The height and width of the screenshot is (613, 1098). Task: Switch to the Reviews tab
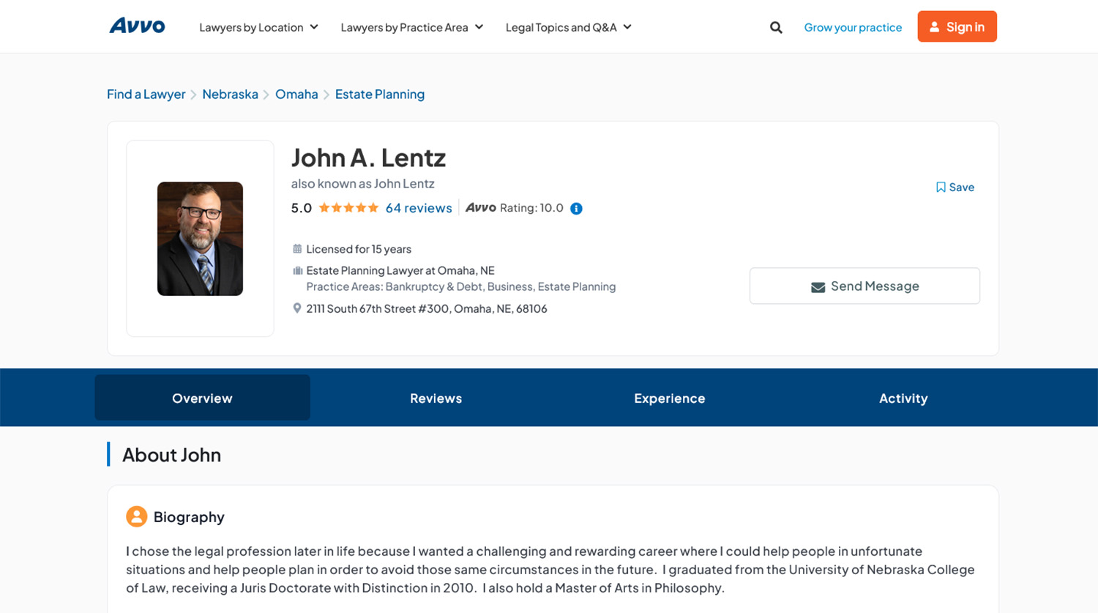point(436,398)
